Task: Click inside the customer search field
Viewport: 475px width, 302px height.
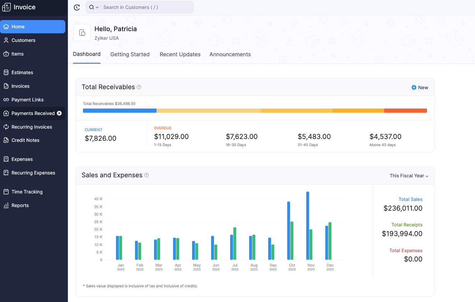Action: coord(144,7)
